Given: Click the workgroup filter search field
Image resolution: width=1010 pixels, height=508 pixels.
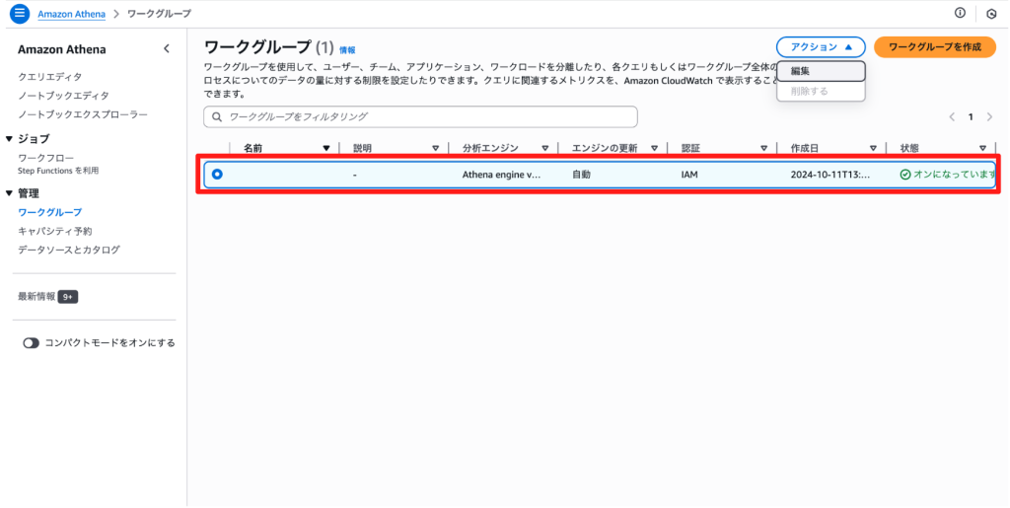Looking at the screenshot, I should tap(420, 117).
